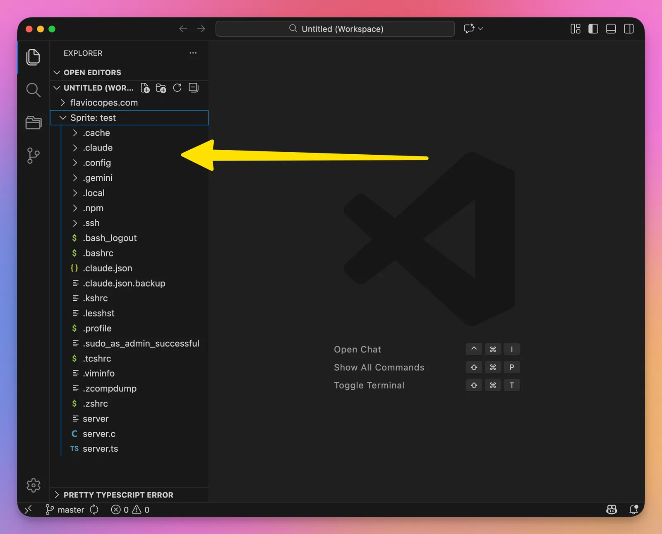Open the Remote Explorer folder icon

(x=33, y=122)
